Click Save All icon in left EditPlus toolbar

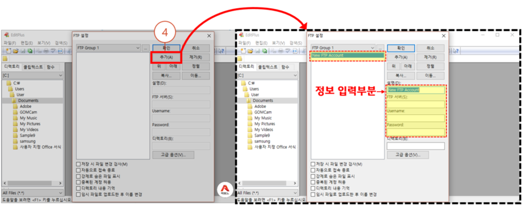[30, 51]
